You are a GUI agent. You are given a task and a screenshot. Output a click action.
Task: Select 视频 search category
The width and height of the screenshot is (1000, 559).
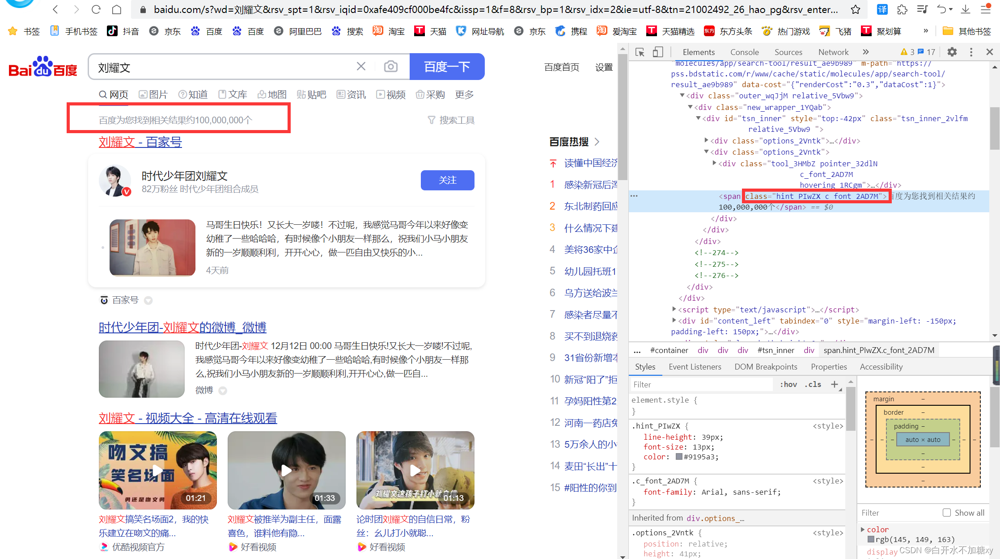(x=391, y=94)
